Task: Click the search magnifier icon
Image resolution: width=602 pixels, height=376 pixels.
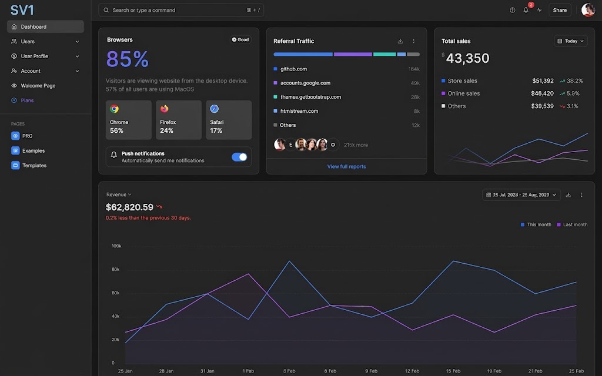Action: point(106,10)
